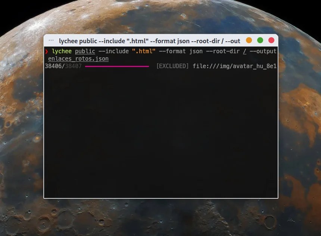Click the 38406/38407 progress counter
The height and width of the screenshot is (236, 321).
point(63,66)
